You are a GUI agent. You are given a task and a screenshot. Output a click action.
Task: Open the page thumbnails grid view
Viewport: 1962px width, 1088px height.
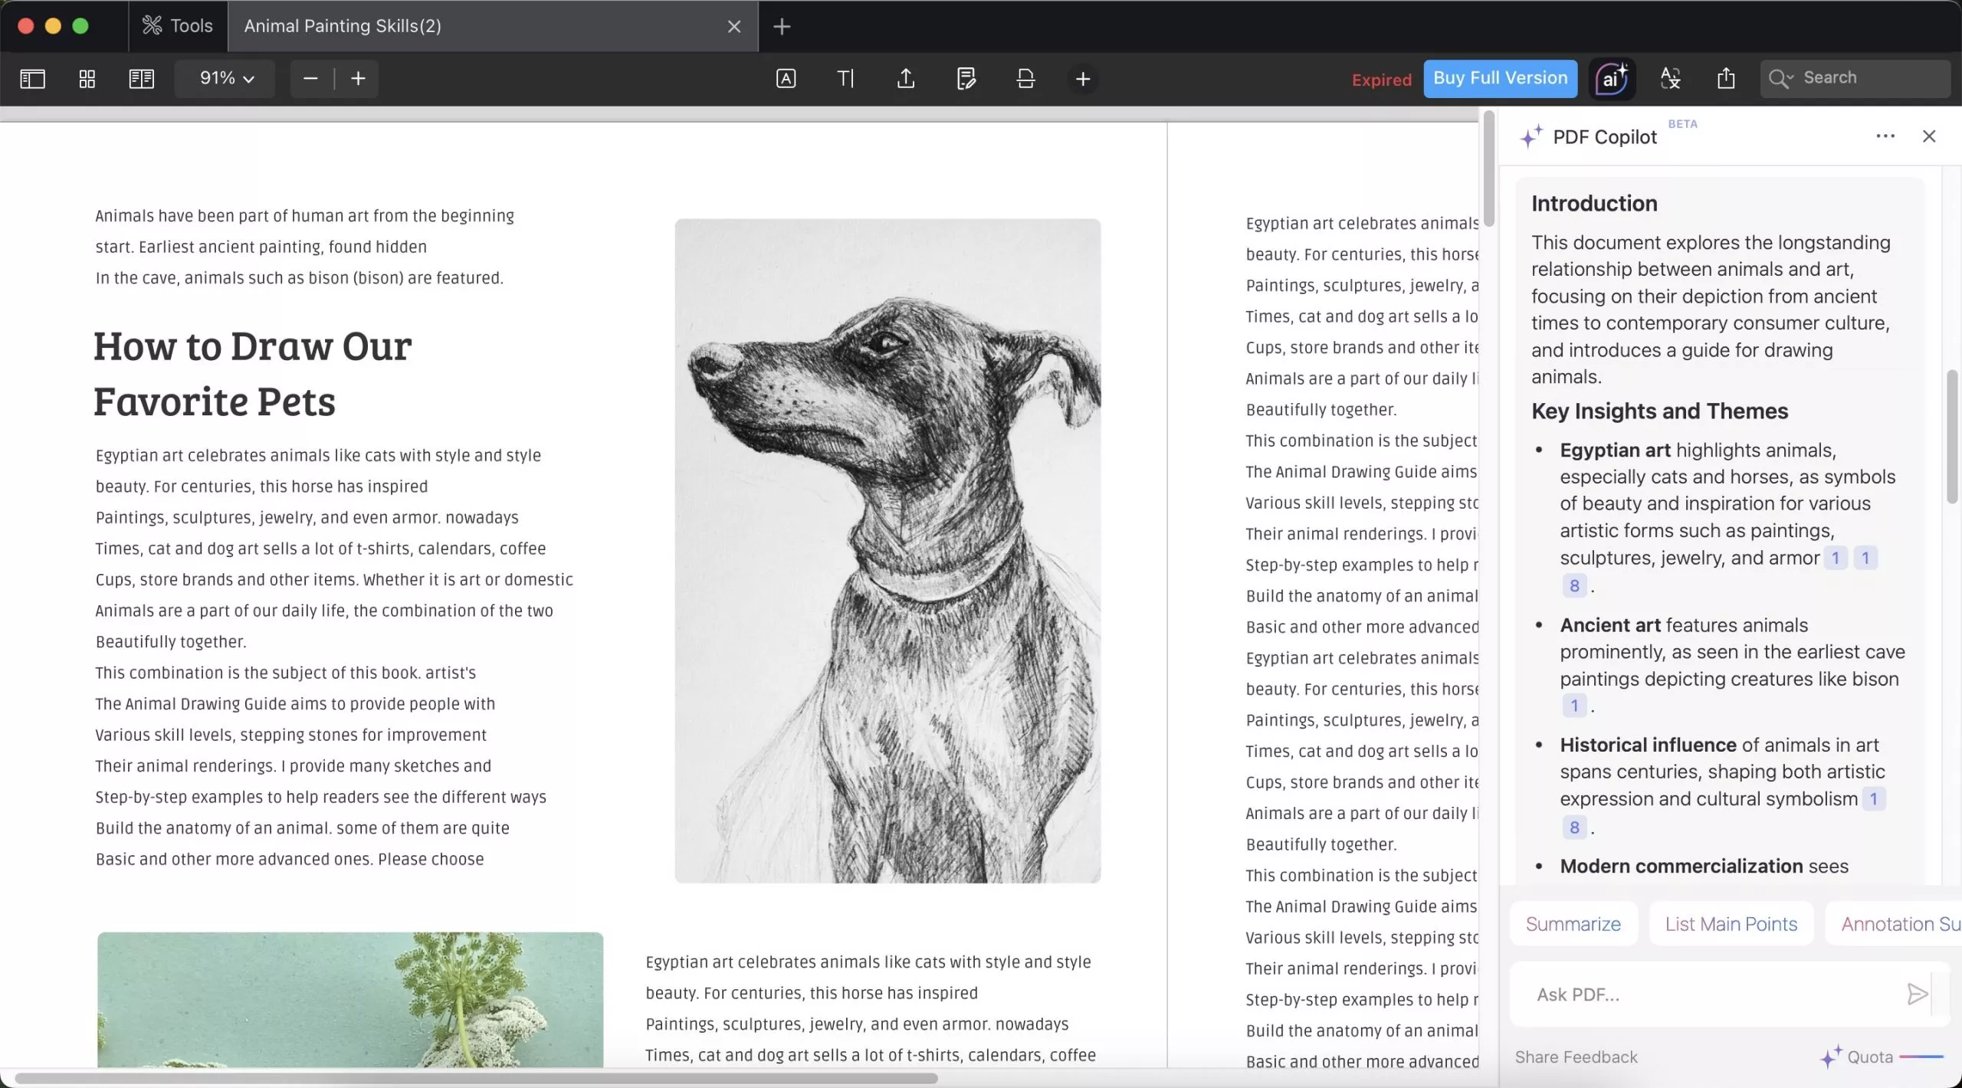(x=87, y=79)
